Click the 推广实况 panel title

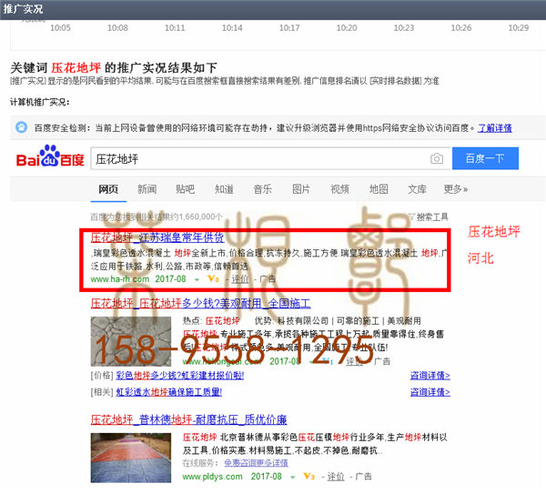coord(23,9)
